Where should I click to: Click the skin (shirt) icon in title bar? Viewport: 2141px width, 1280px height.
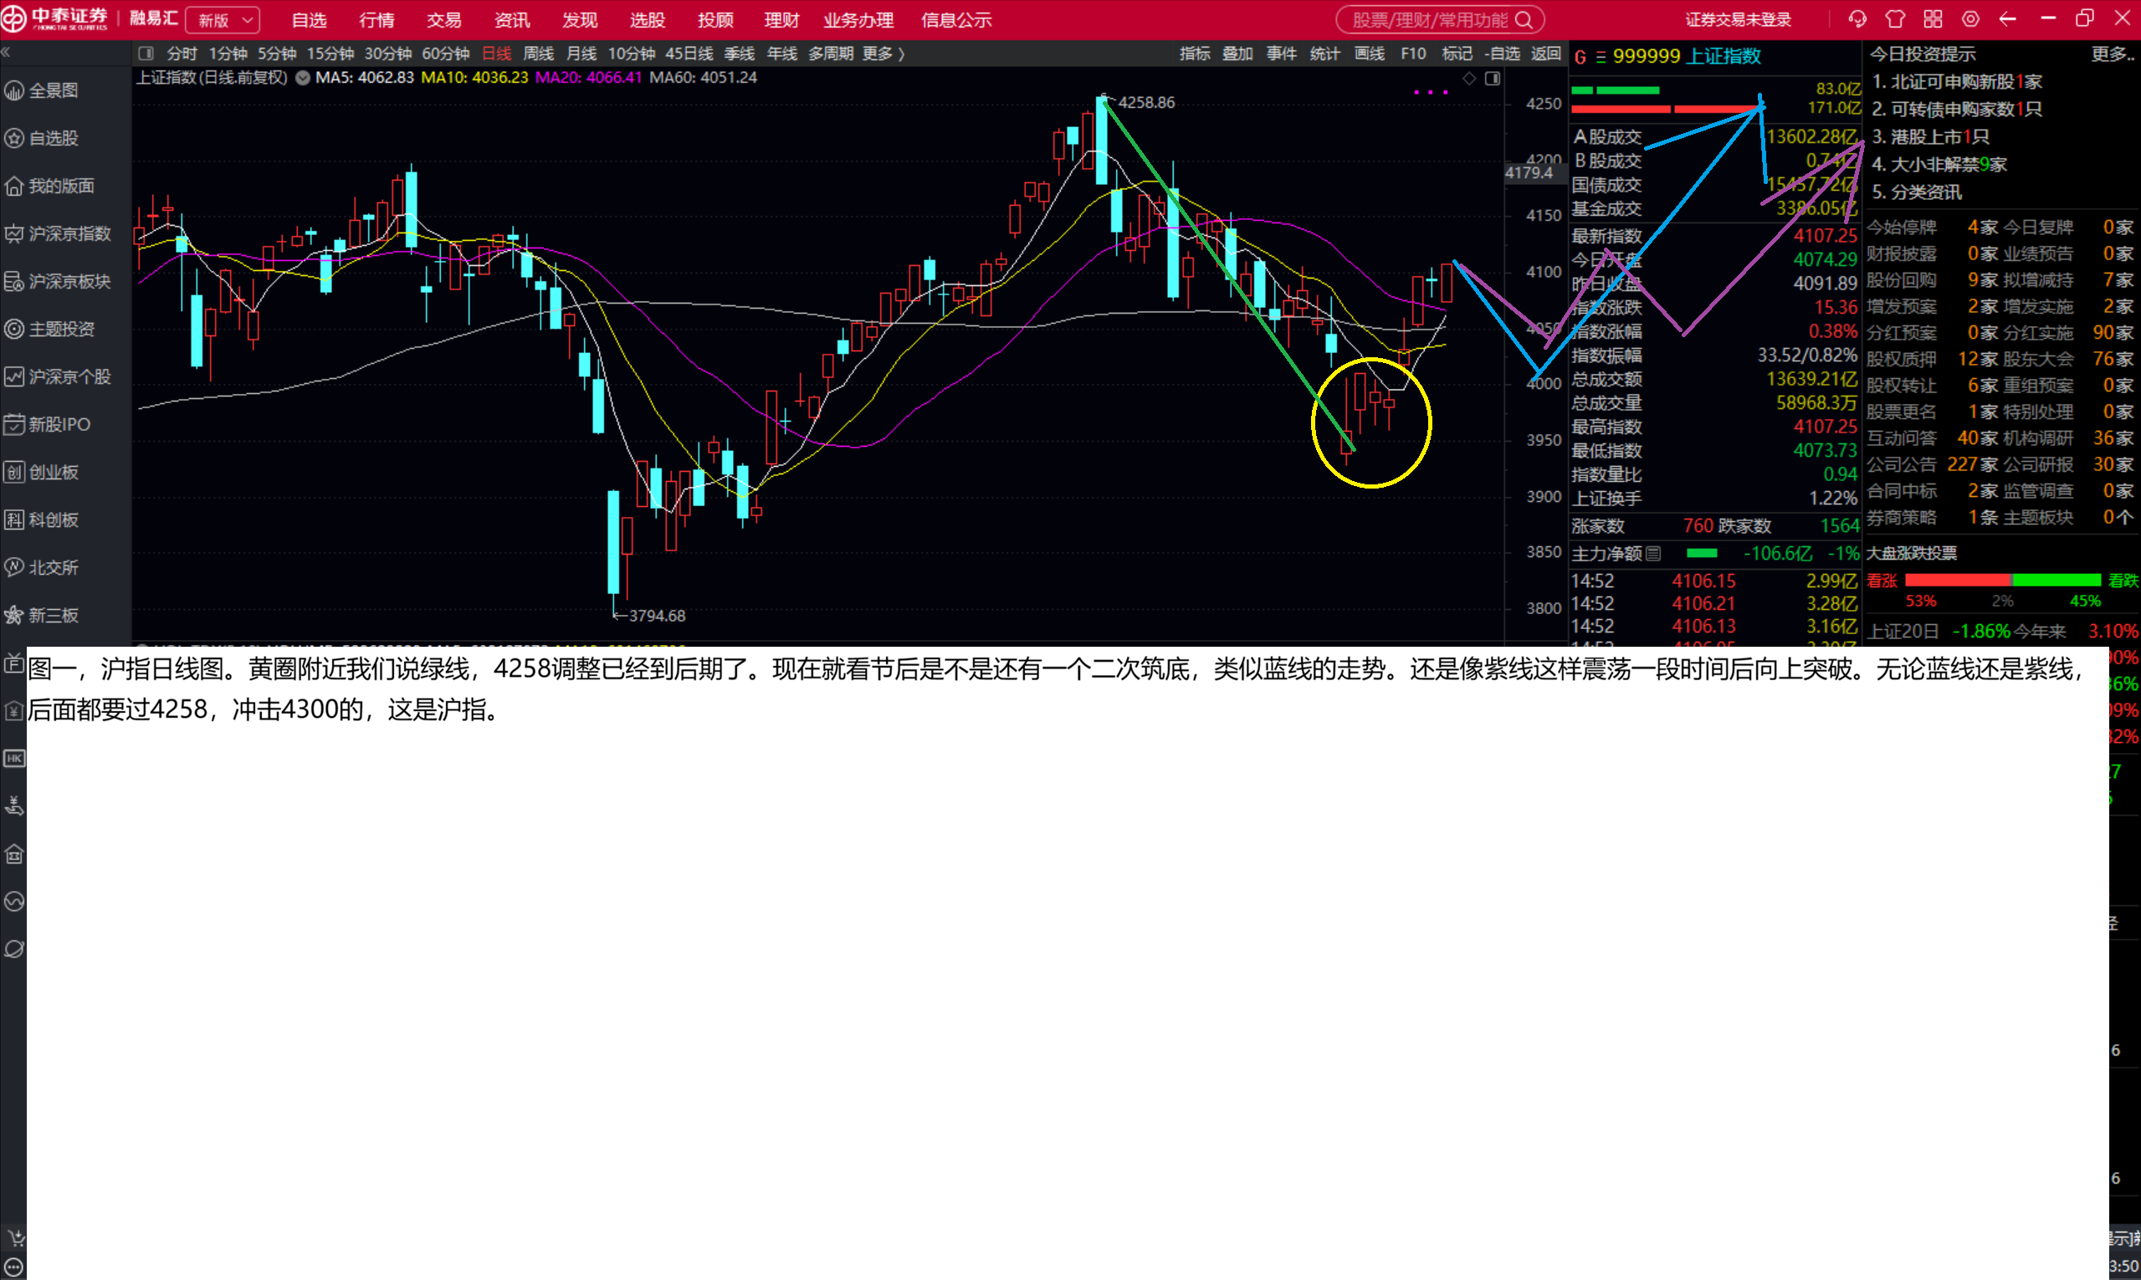click(1894, 19)
